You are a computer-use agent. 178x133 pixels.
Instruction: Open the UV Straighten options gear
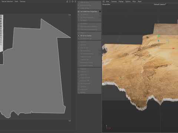click(x=100, y=51)
